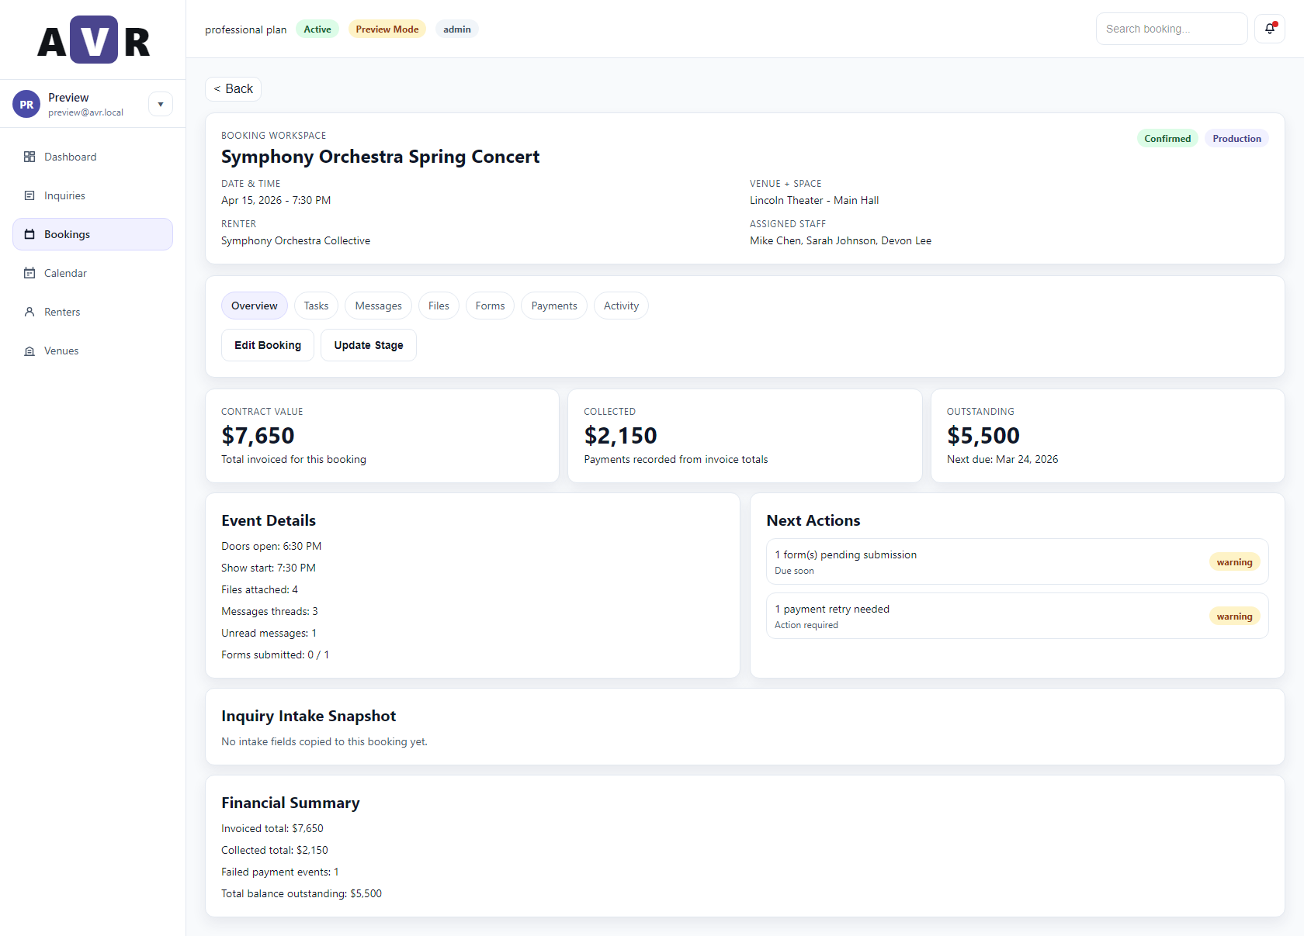The height and width of the screenshot is (936, 1304).
Task: Open the Bookings section icon
Action: [29, 234]
